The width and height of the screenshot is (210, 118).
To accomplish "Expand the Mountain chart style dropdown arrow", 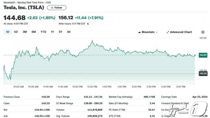I will [x=157, y=32].
